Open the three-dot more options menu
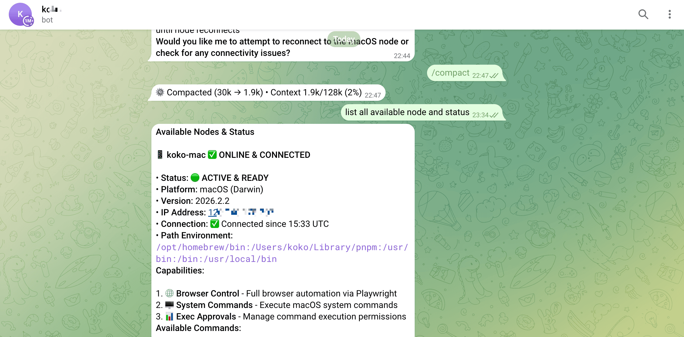This screenshot has width=684, height=337. 669,14
